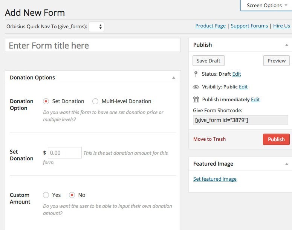This screenshot has width=292, height=230.
Task: Collapse the Donation Options panel
Action: pos(174,78)
